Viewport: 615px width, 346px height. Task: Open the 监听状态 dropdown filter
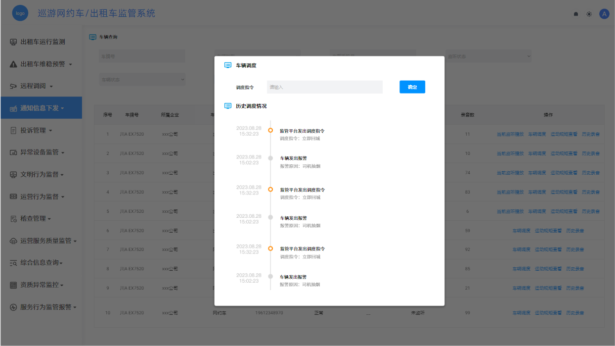tap(488, 56)
